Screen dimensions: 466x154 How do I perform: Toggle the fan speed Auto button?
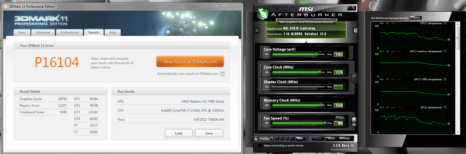(340, 118)
